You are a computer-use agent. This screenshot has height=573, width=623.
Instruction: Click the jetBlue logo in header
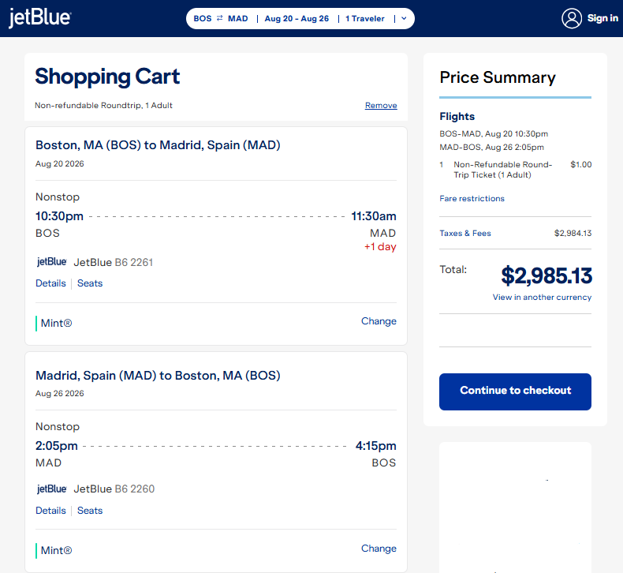(x=39, y=18)
